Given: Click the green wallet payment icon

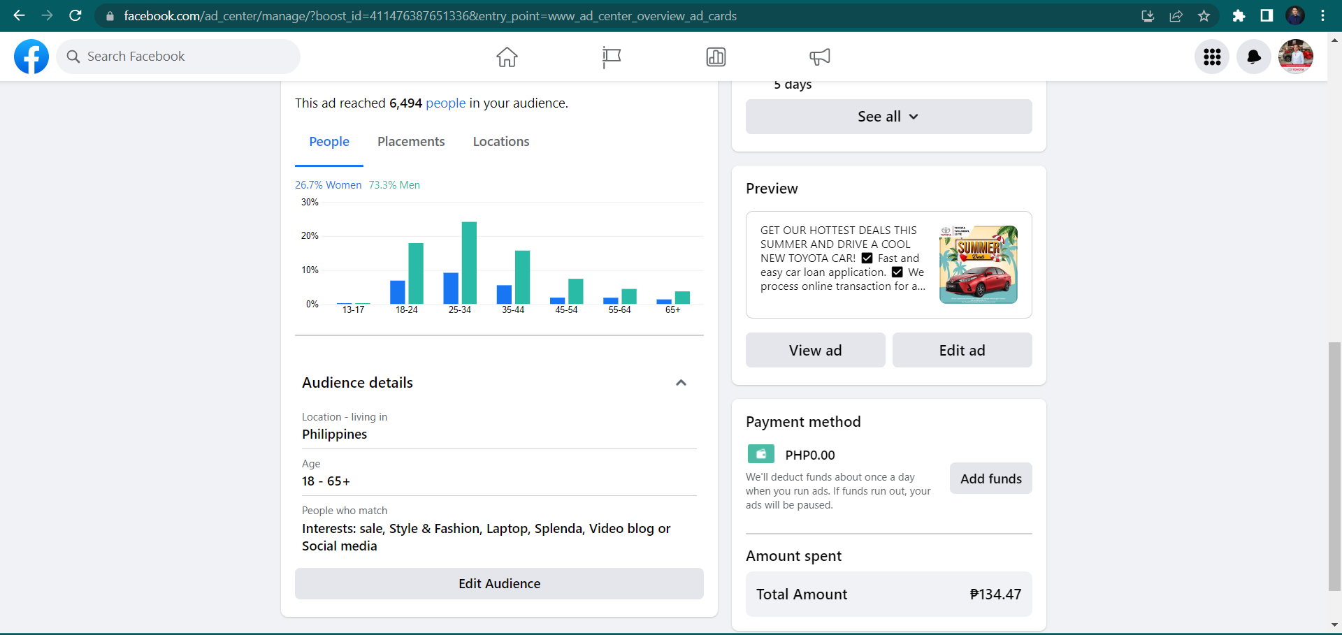Looking at the screenshot, I should 761,454.
